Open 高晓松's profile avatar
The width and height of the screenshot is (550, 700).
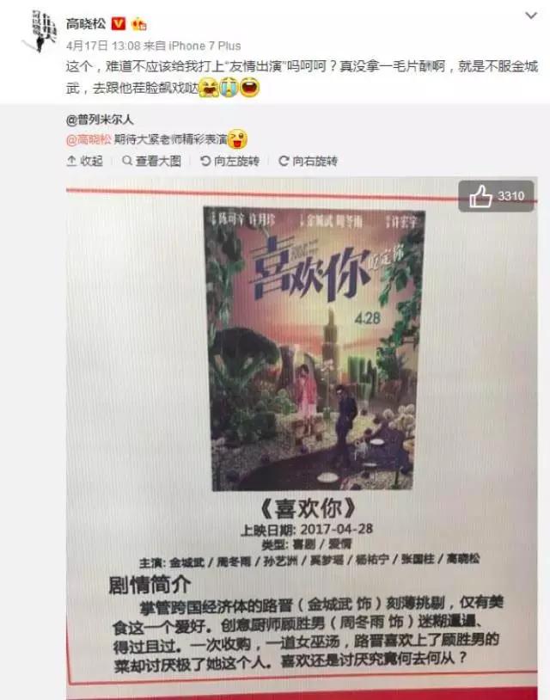40,31
